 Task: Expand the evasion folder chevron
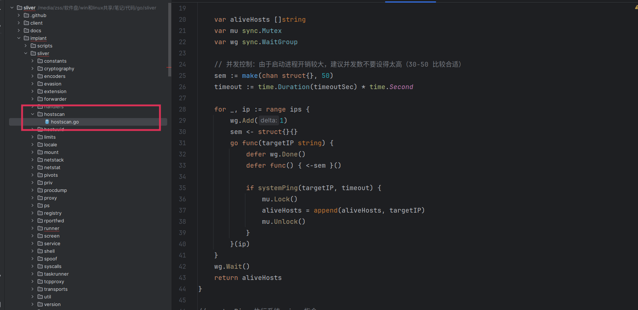point(33,84)
